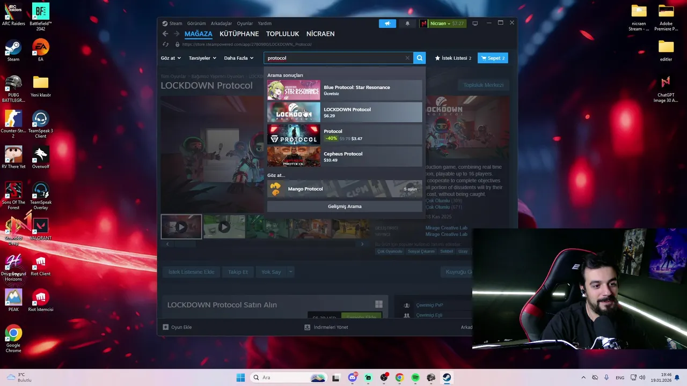Switch to the MAĞAZA tab
The width and height of the screenshot is (687, 386).
coord(199,34)
